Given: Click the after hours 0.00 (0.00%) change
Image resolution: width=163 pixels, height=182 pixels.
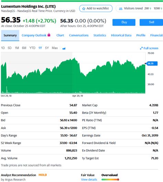Looking at the screenshot, I should (x=90, y=21).
